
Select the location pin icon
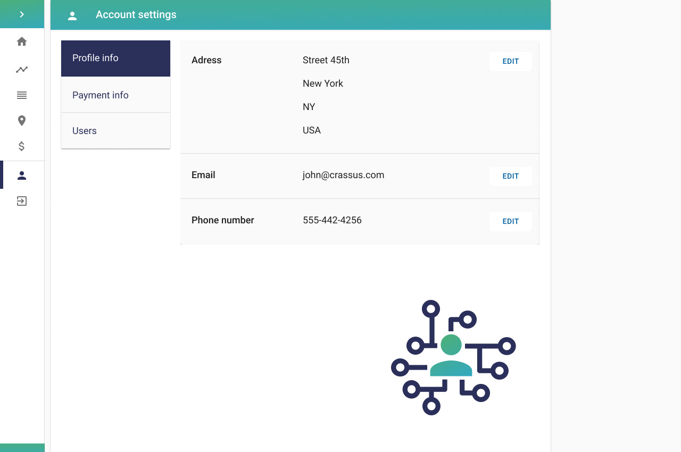(x=22, y=121)
